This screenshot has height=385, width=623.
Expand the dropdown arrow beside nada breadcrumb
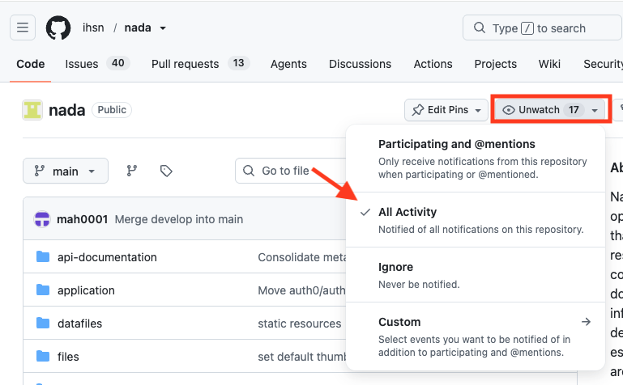click(x=163, y=28)
